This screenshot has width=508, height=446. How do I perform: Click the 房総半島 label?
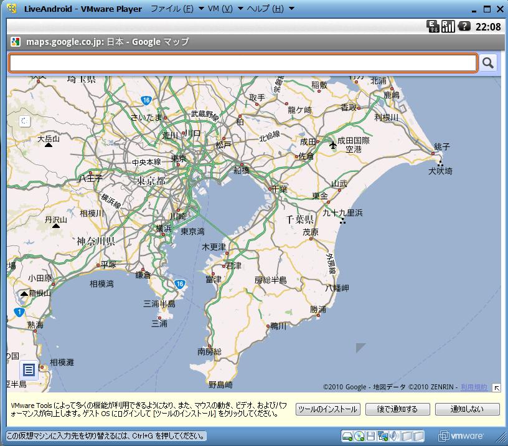pyautogui.click(x=271, y=280)
